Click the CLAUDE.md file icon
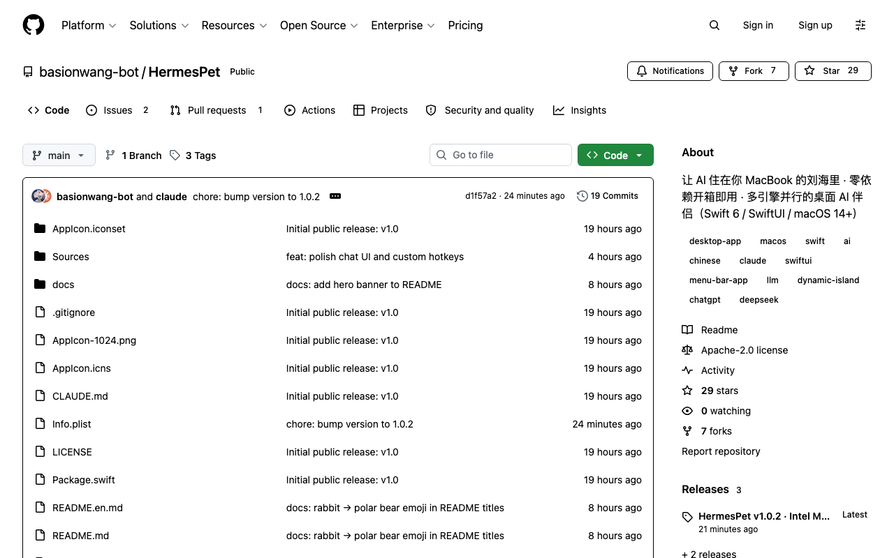Image resolution: width=894 pixels, height=558 pixels. (40, 396)
